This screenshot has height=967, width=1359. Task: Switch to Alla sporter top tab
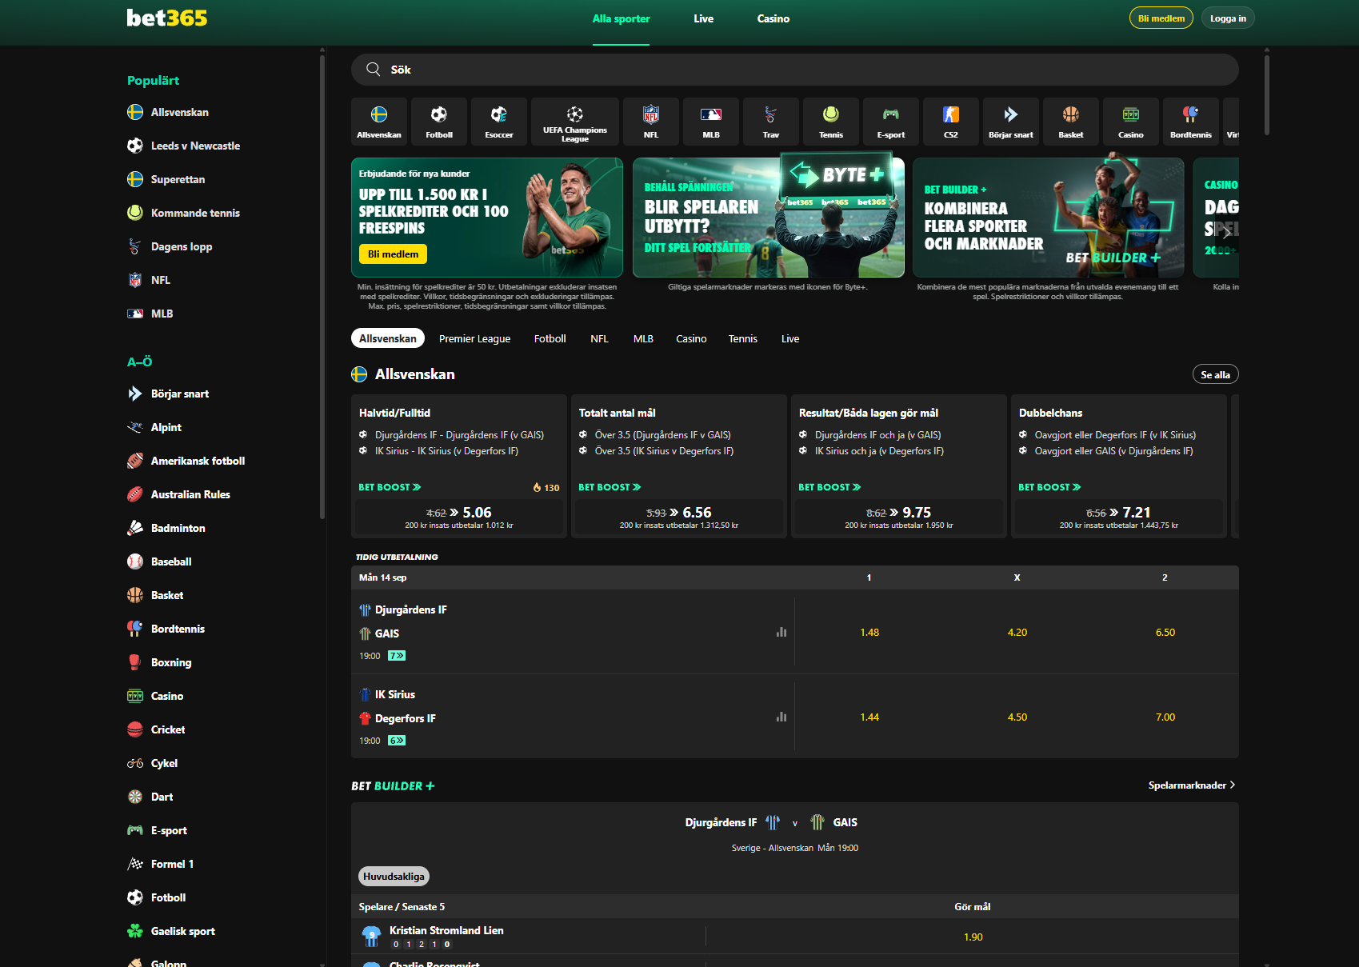pyautogui.click(x=621, y=18)
